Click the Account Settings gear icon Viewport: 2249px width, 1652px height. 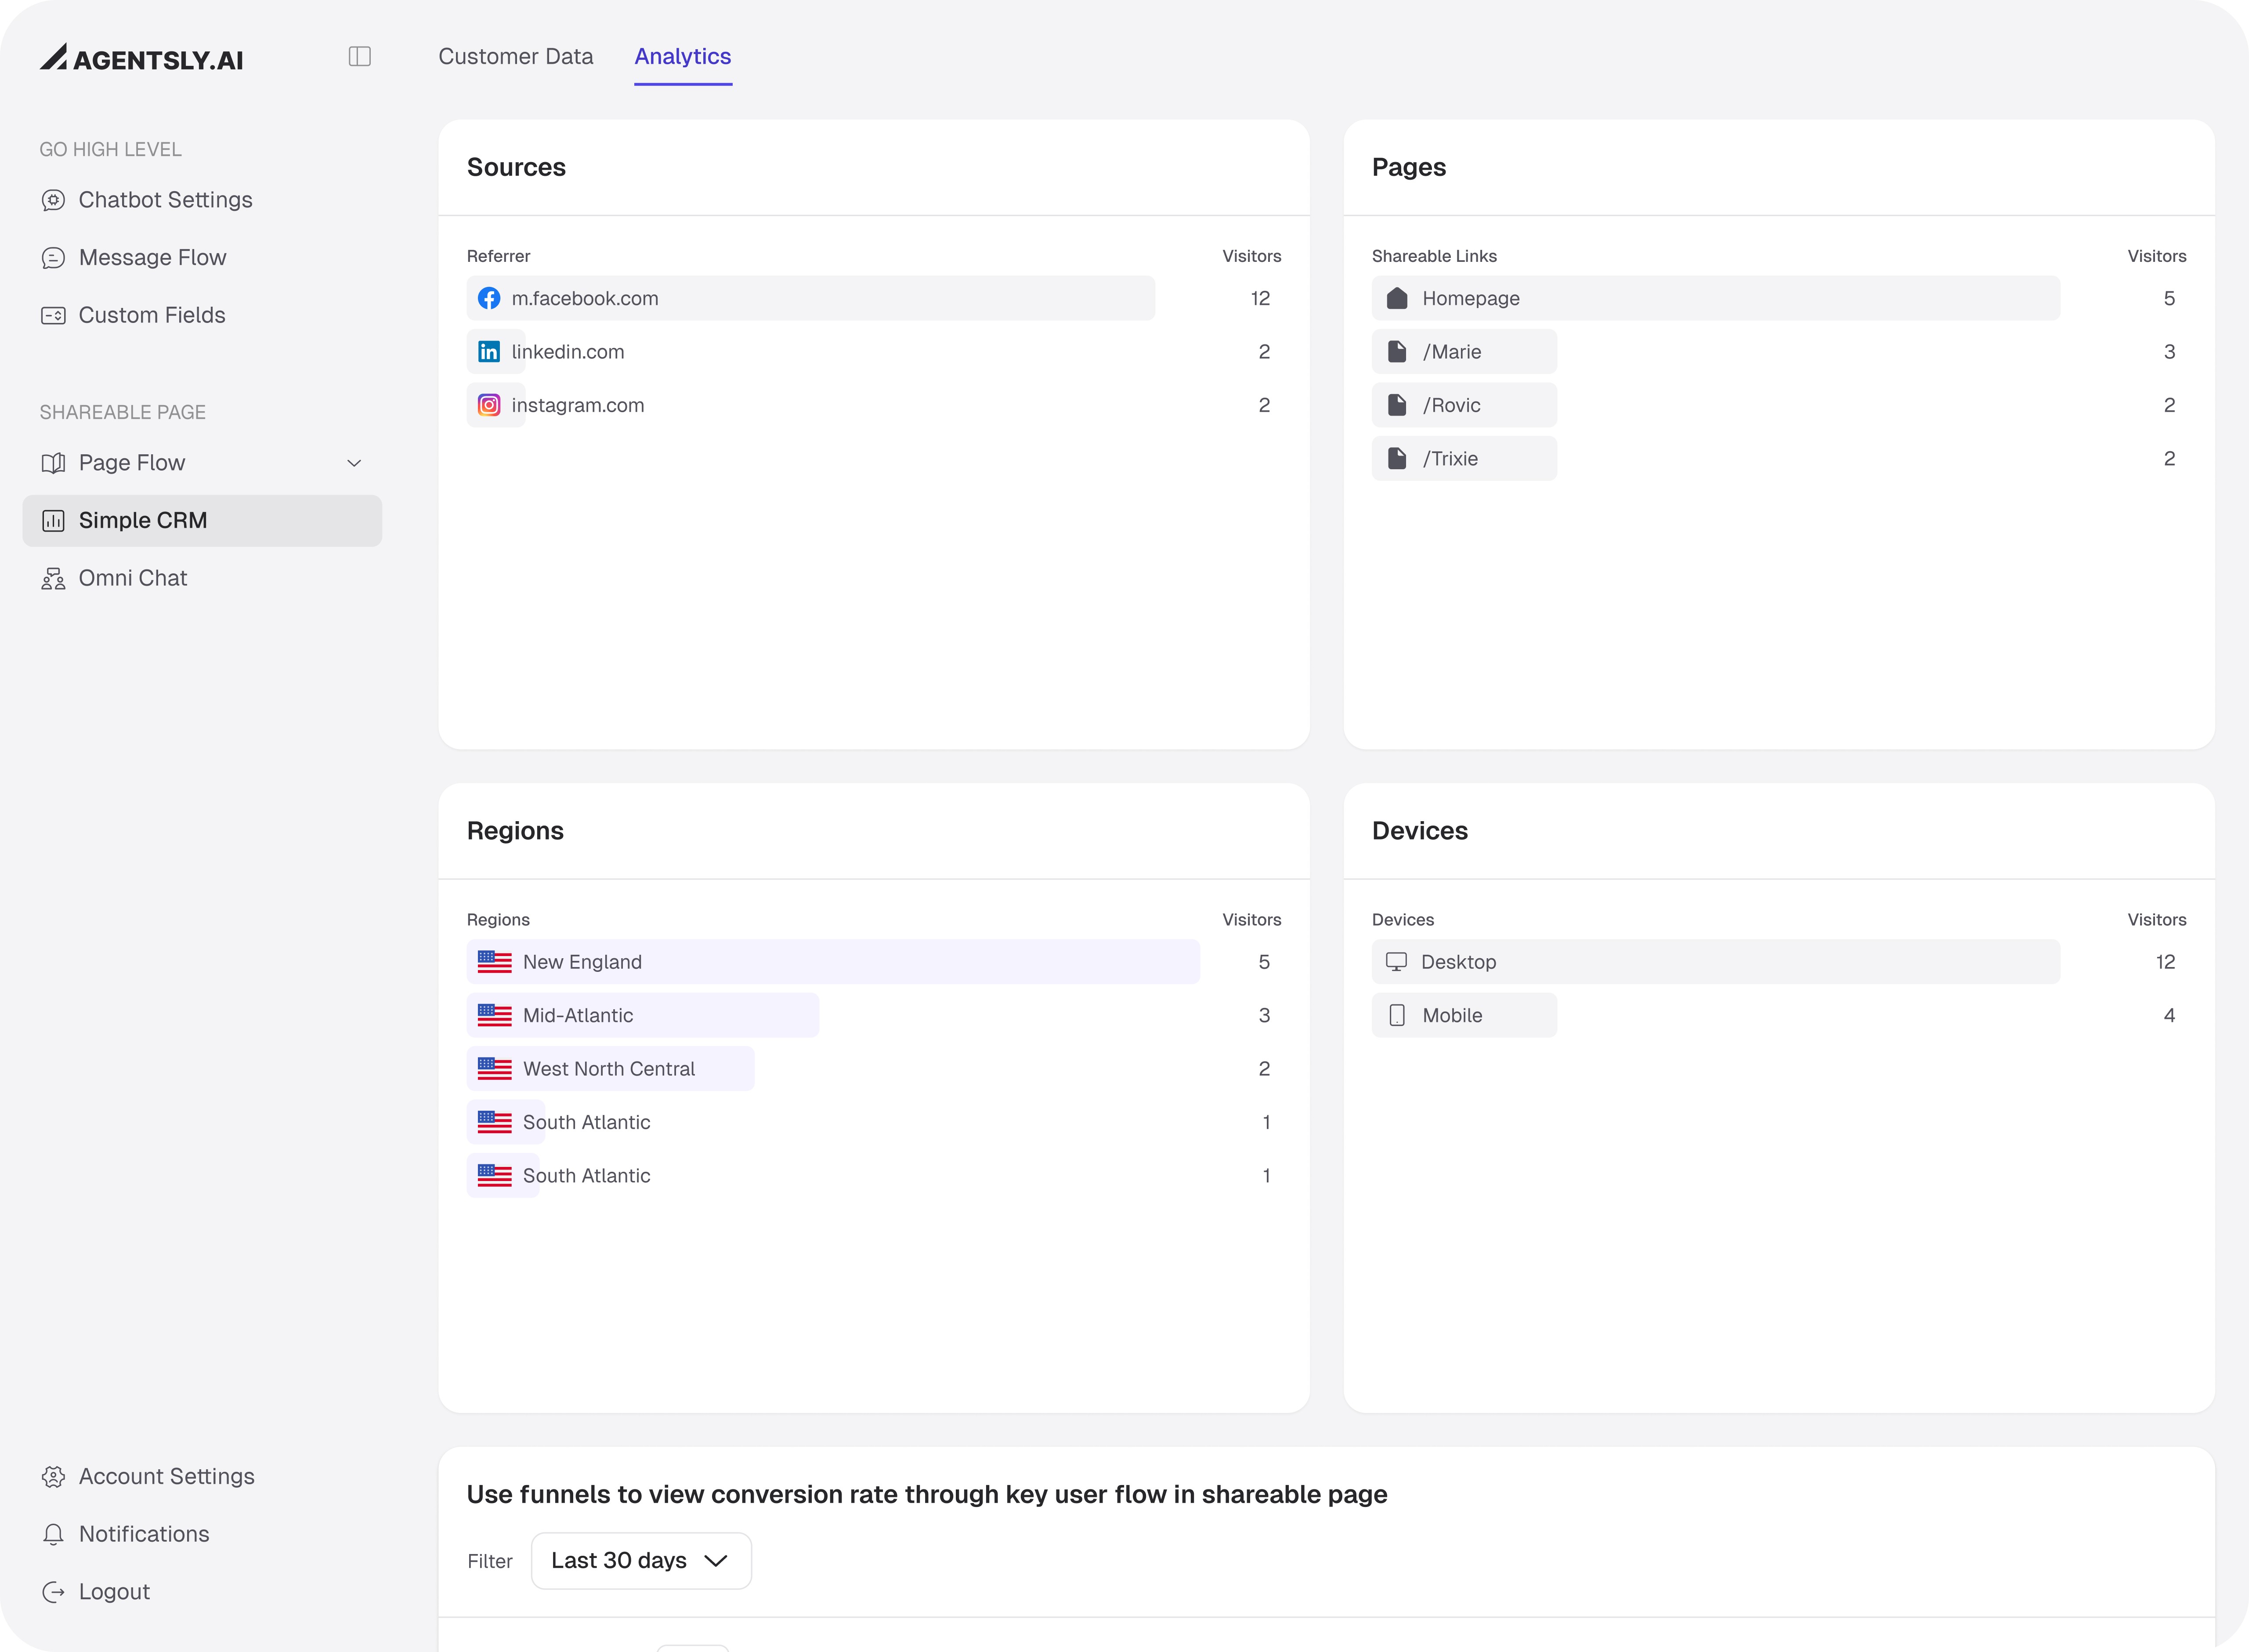(x=53, y=1477)
